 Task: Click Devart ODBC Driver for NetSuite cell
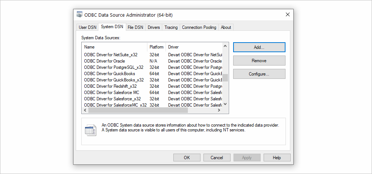point(195,55)
